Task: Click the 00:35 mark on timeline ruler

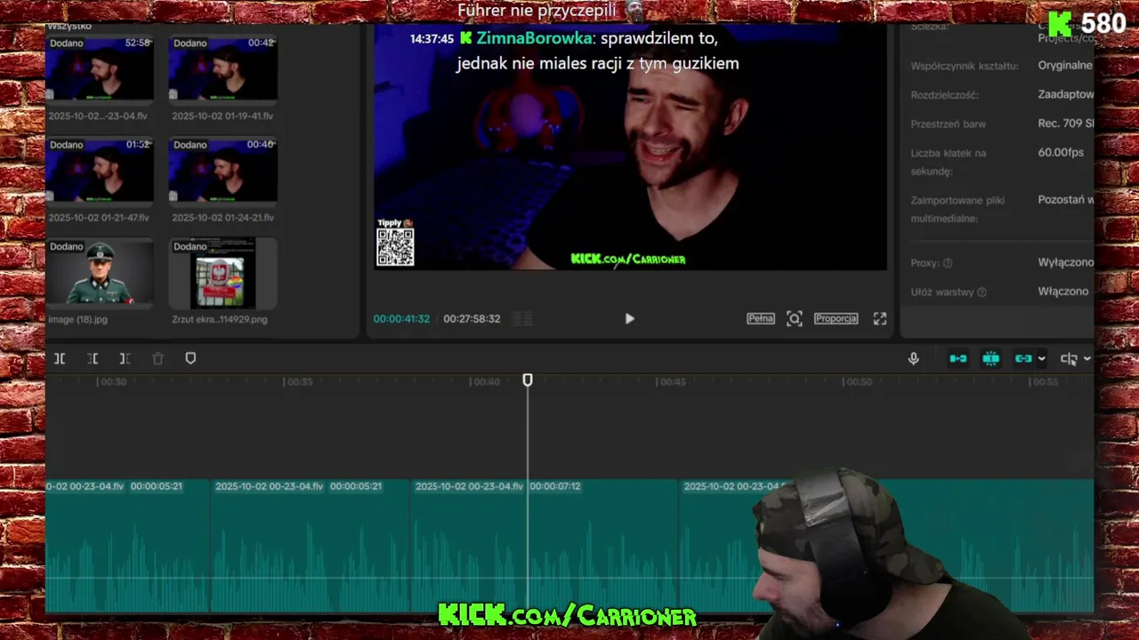Action: click(x=299, y=381)
